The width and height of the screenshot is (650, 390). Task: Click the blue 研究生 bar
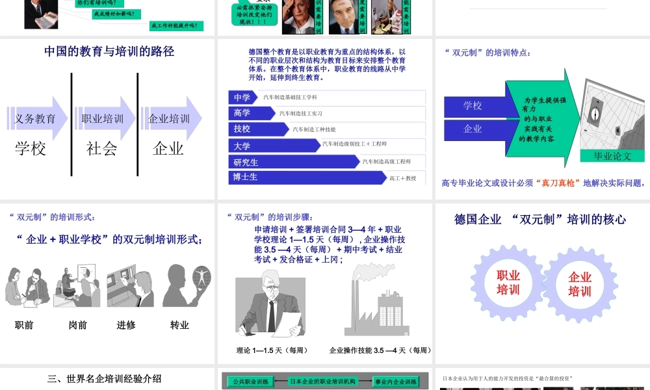point(294,162)
